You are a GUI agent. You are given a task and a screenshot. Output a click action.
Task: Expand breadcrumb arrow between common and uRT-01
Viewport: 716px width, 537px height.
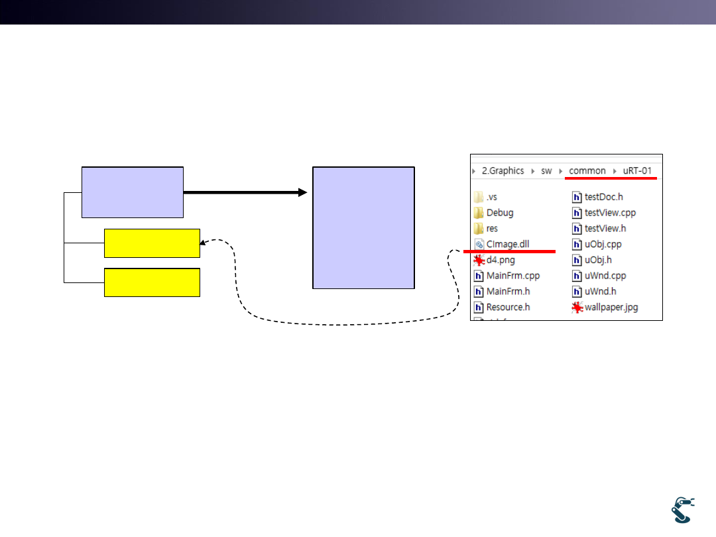coord(615,171)
